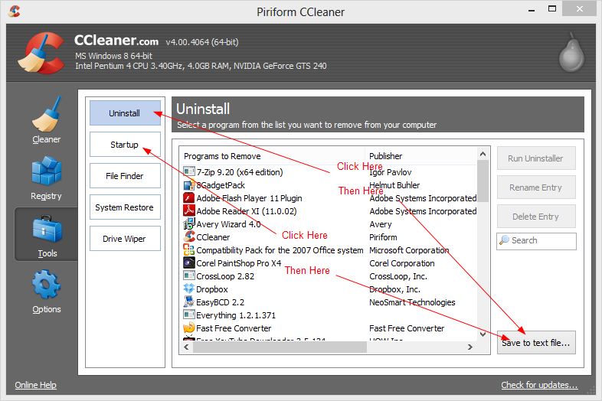The width and height of the screenshot is (602, 401).
Task: Select the EasyBCD 2.2 row
Action: tap(330, 302)
